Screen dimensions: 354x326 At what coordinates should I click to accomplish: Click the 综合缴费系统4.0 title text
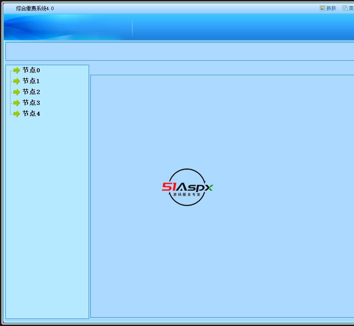pyautogui.click(x=35, y=8)
